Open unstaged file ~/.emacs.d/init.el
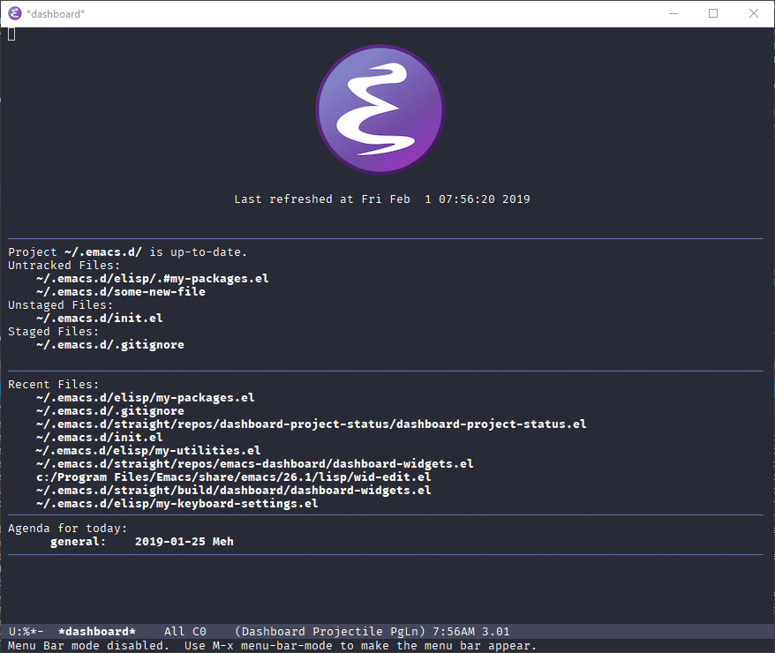Screen dimensions: 775x653 pyautogui.click(x=100, y=318)
